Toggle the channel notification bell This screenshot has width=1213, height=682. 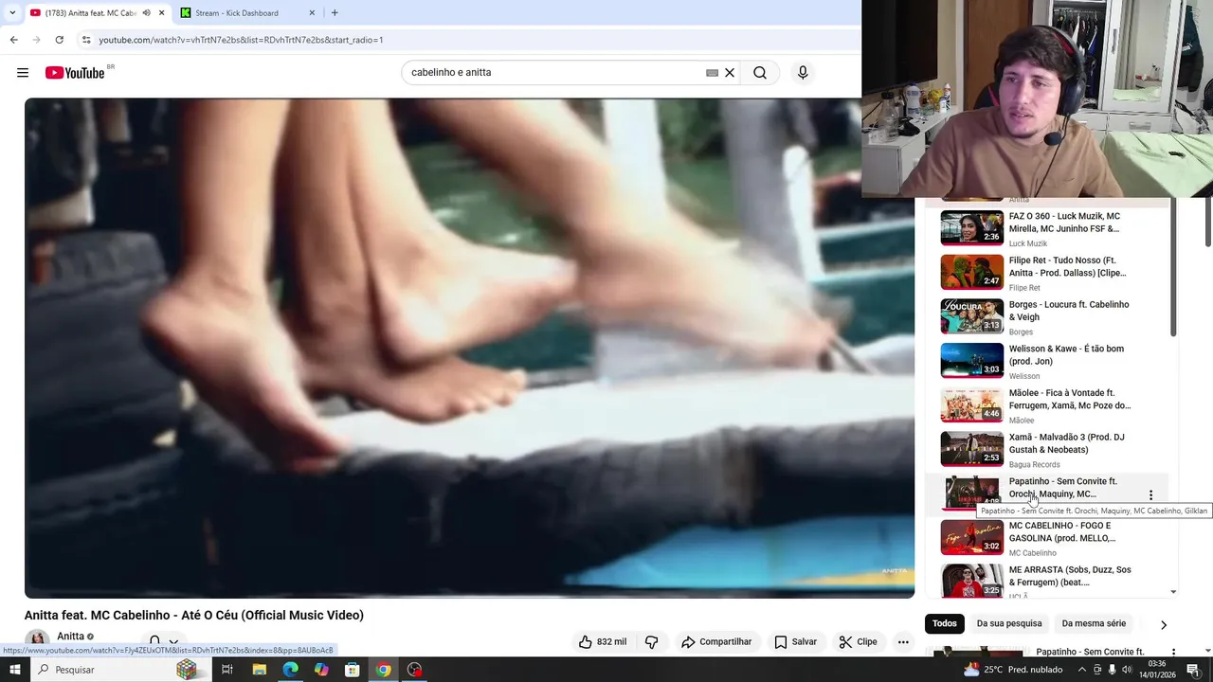[154, 641]
